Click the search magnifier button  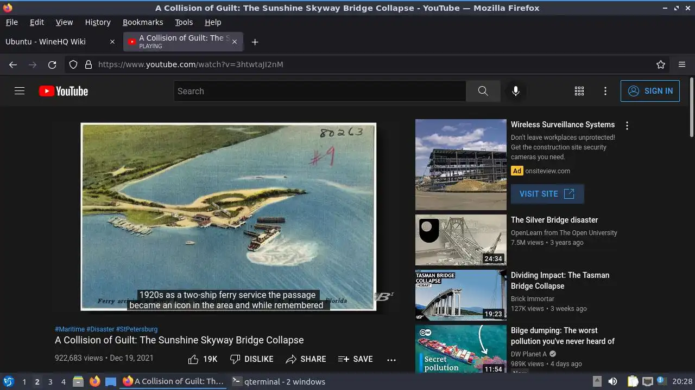483,91
